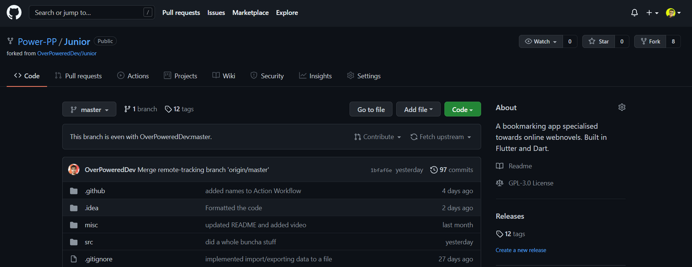
Task: Click Go to file button
Action: (371, 109)
